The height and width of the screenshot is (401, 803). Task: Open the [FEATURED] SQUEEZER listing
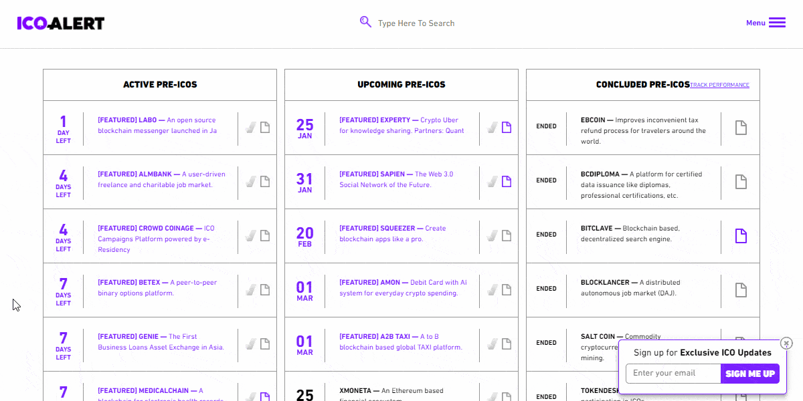[392, 234]
